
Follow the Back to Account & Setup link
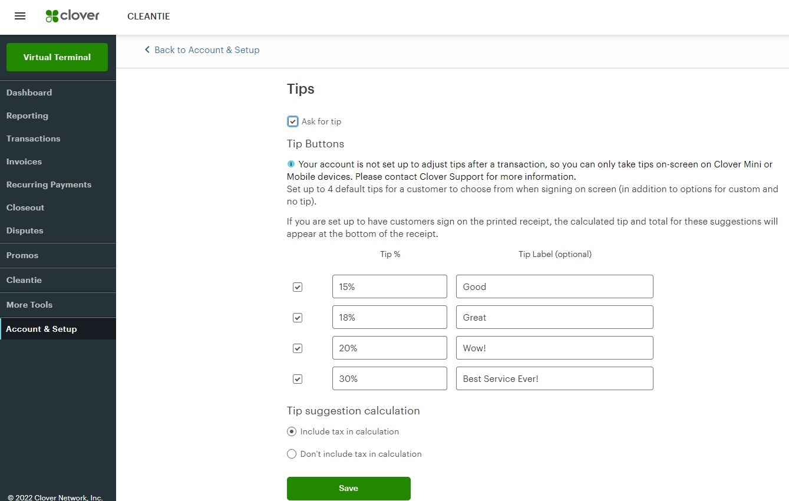click(207, 50)
